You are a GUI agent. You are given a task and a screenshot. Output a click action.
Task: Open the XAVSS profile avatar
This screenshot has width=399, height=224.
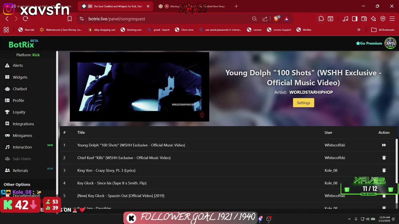click(390, 43)
